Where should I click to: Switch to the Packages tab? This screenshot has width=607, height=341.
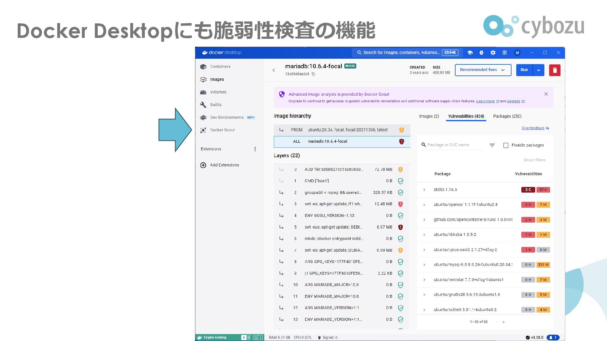click(507, 116)
